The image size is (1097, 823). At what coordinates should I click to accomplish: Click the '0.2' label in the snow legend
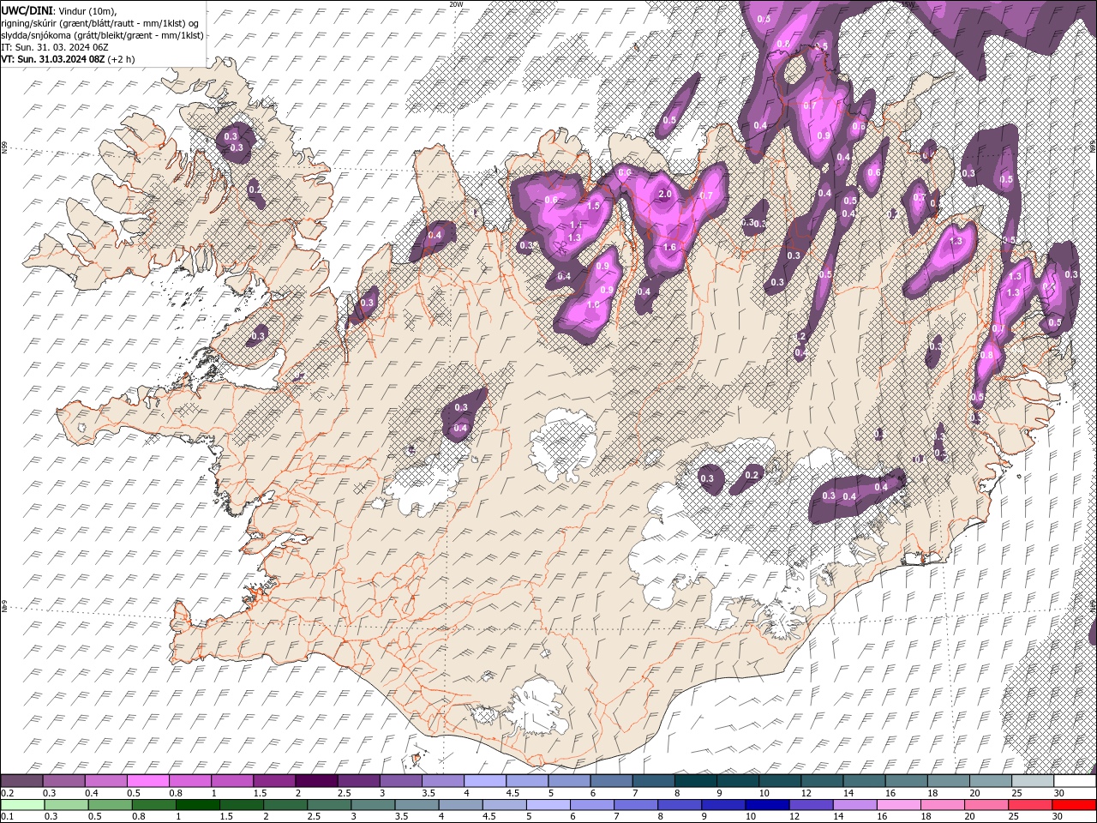[x=7, y=793]
